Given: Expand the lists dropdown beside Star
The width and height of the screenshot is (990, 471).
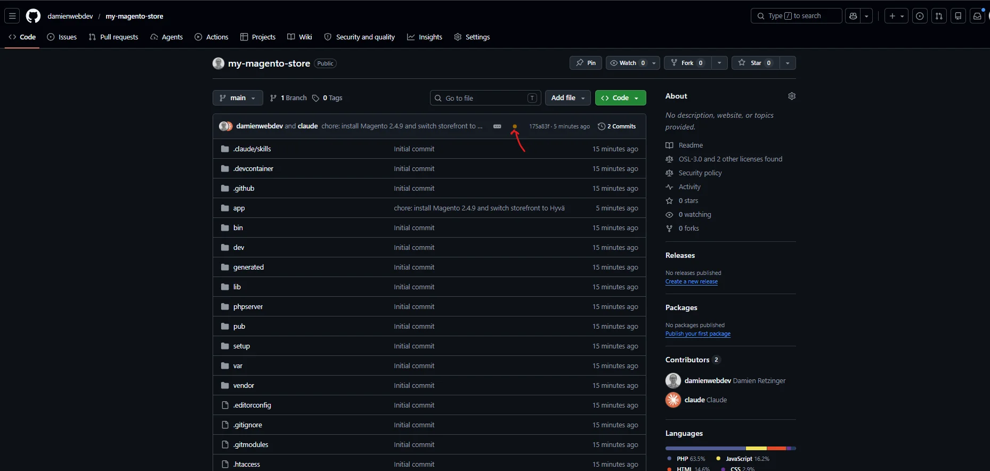Looking at the screenshot, I should [788, 63].
